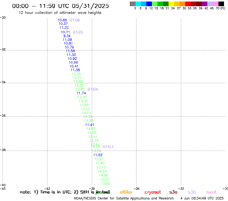Click the -42 longitude axis label

coord(47,189)
